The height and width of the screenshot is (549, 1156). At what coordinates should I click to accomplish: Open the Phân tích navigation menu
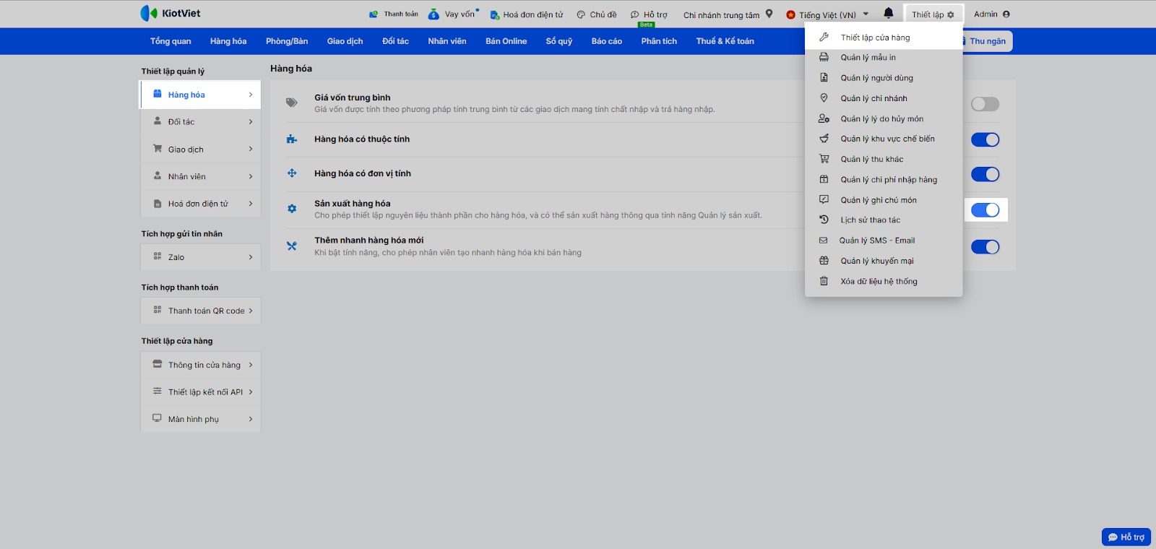click(659, 41)
